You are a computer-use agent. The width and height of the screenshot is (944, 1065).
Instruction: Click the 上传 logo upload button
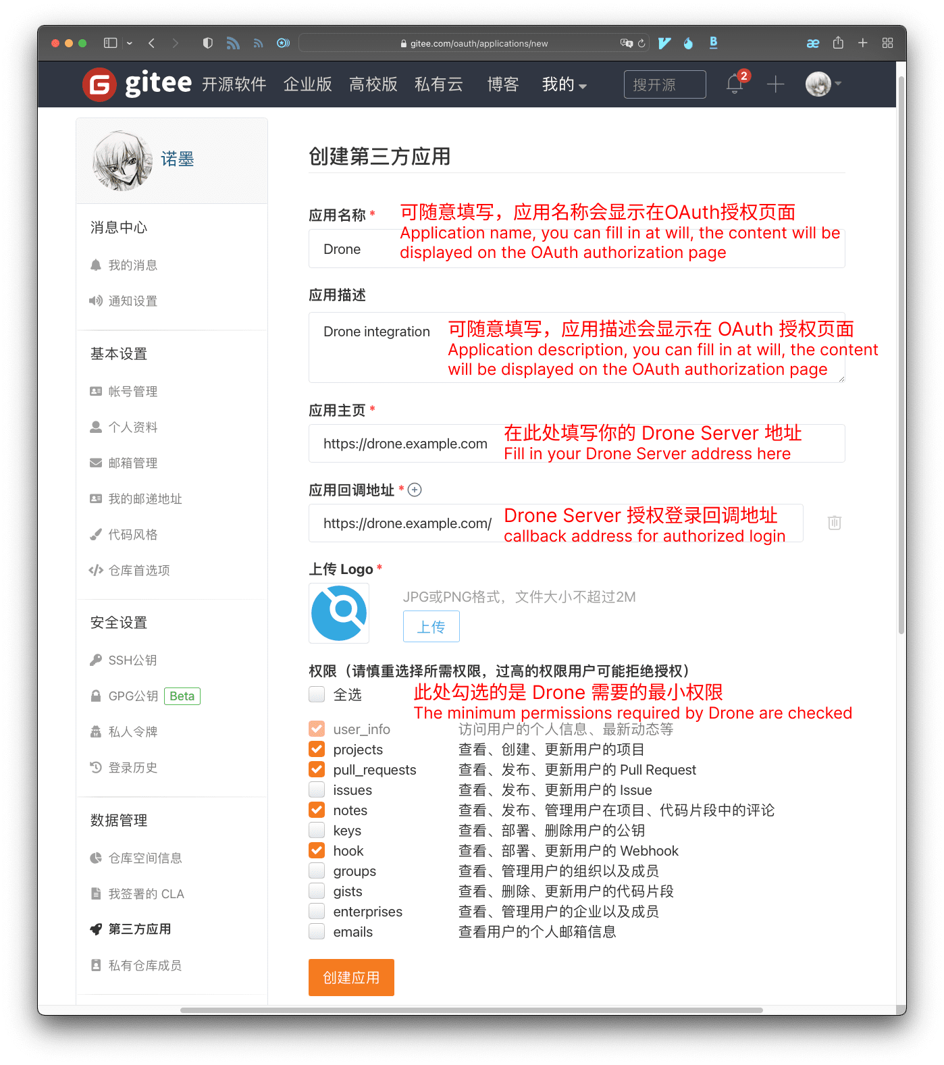coord(431,626)
